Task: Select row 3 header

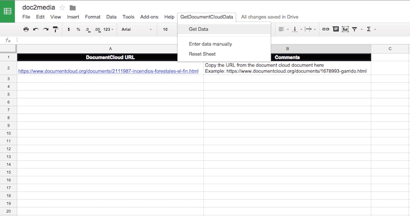Action: (8, 79)
